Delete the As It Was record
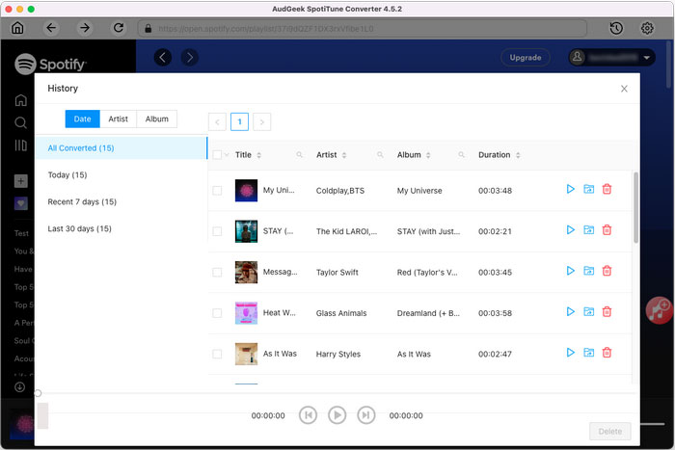The width and height of the screenshot is (675, 450). point(607,353)
